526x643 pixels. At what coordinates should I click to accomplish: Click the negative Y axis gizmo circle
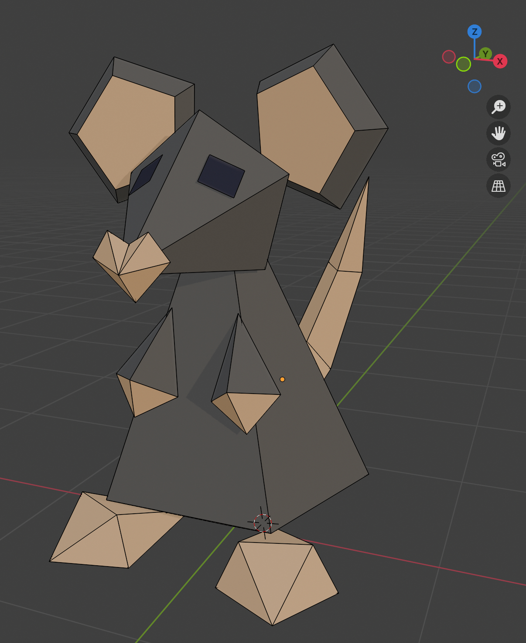(463, 64)
